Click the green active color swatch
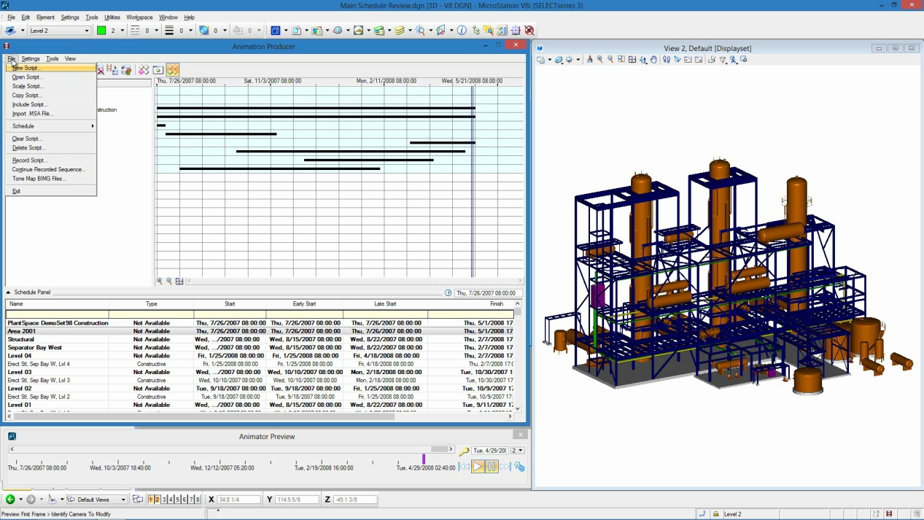The height and width of the screenshot is (520, 924). 101,31
